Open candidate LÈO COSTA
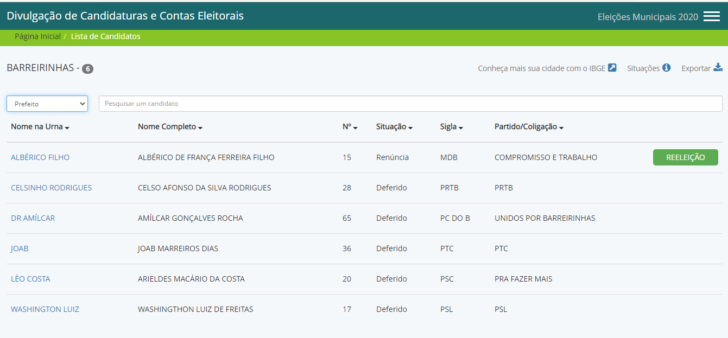The image size is (728, 338). click(30, 279)
